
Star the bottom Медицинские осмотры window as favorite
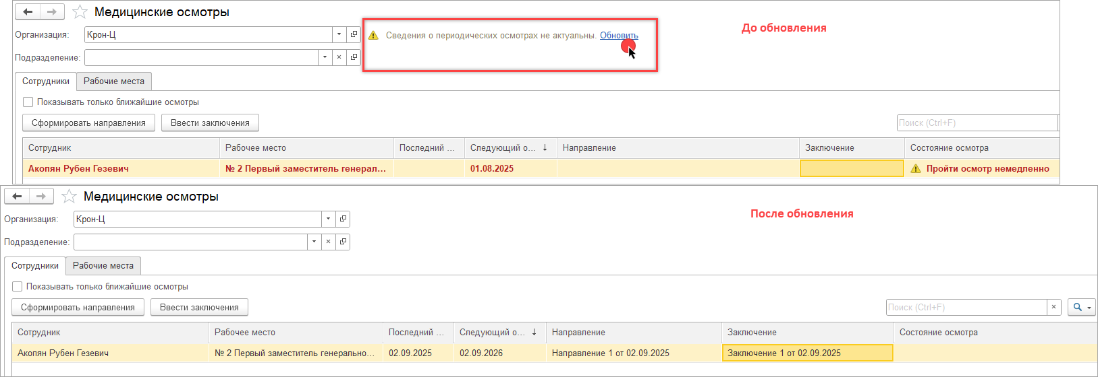click(x=69, y=197)
